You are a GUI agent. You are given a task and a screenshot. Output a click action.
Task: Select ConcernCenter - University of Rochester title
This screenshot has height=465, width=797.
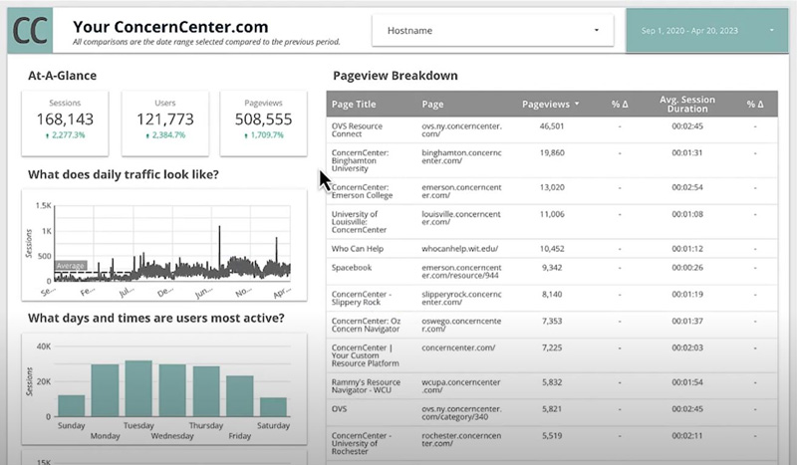pyautogui.click(x=362, y=444)
